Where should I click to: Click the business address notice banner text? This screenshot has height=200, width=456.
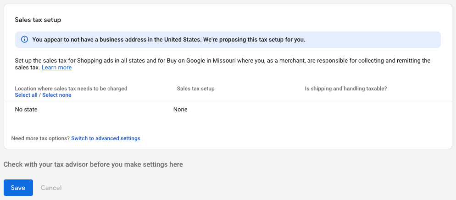(x=169, y=40)
